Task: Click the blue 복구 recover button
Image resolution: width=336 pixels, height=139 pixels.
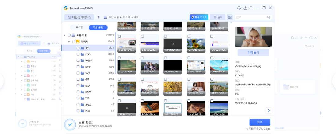Action: [x=260, y=122]
